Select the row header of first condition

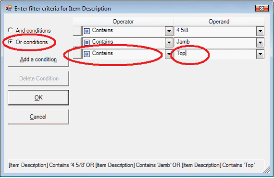coord(77,31)
